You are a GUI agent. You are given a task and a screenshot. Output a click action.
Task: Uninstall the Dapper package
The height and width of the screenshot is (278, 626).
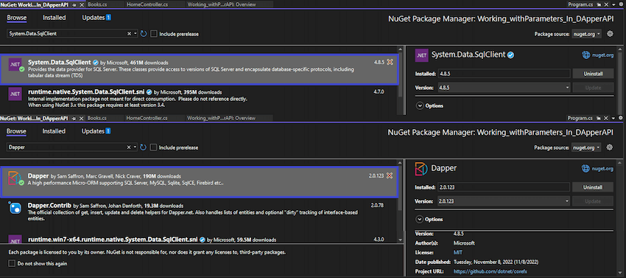coord(592,187)
